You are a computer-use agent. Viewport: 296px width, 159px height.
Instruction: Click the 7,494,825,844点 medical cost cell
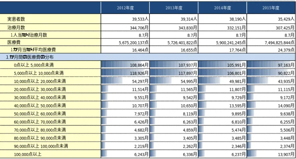pos(271,42)
